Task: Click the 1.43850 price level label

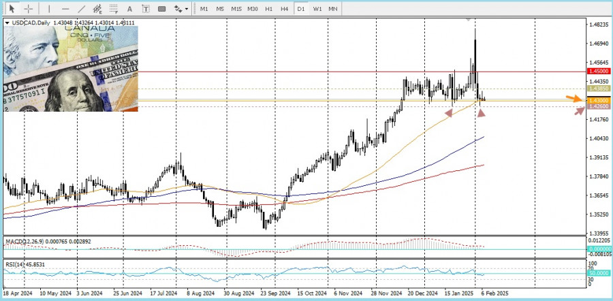Action: (x=599, y=89)
